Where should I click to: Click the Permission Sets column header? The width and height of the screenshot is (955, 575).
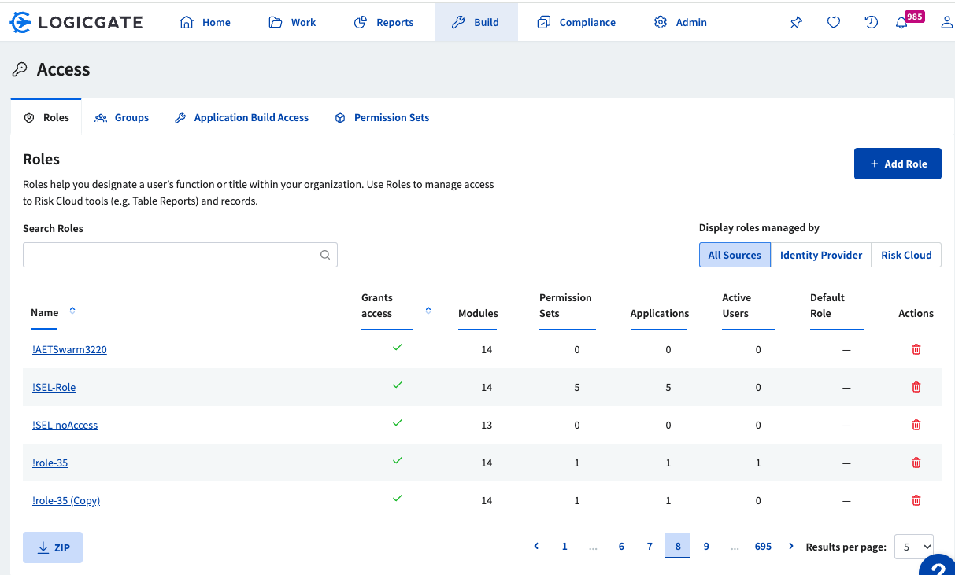[x=565, y=305]
